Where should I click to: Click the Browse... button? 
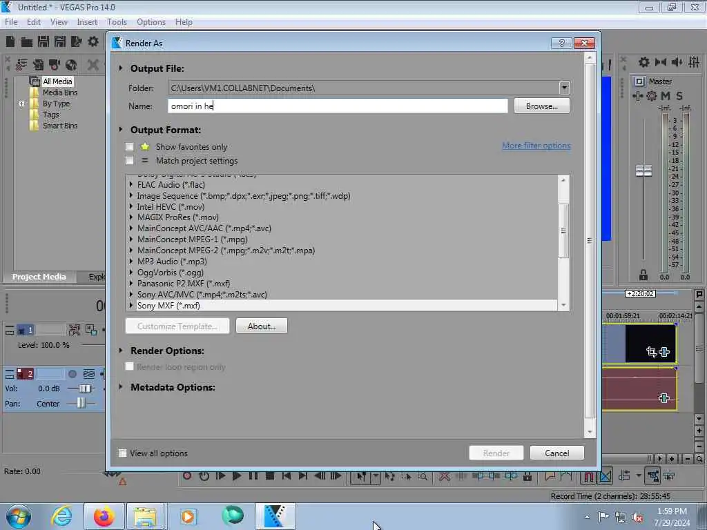[541, 106]
